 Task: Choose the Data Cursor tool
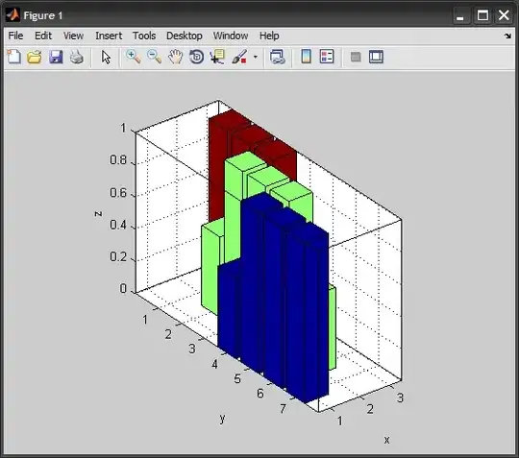point(217,57)
